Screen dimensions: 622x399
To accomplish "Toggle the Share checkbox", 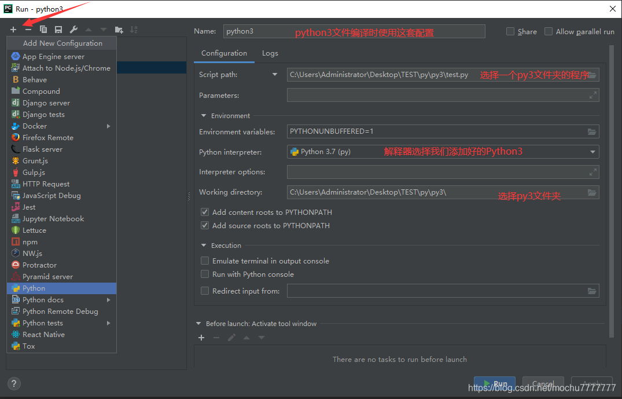I will click(510, 31).
